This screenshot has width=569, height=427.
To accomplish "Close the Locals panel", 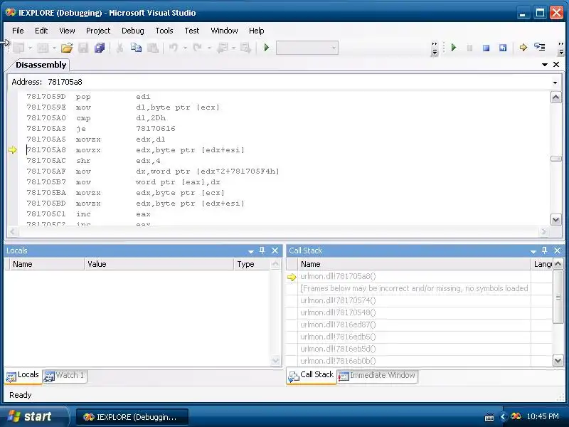I will 275,251.
